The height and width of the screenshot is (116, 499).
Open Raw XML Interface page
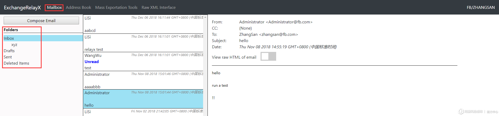coord(159,8)
